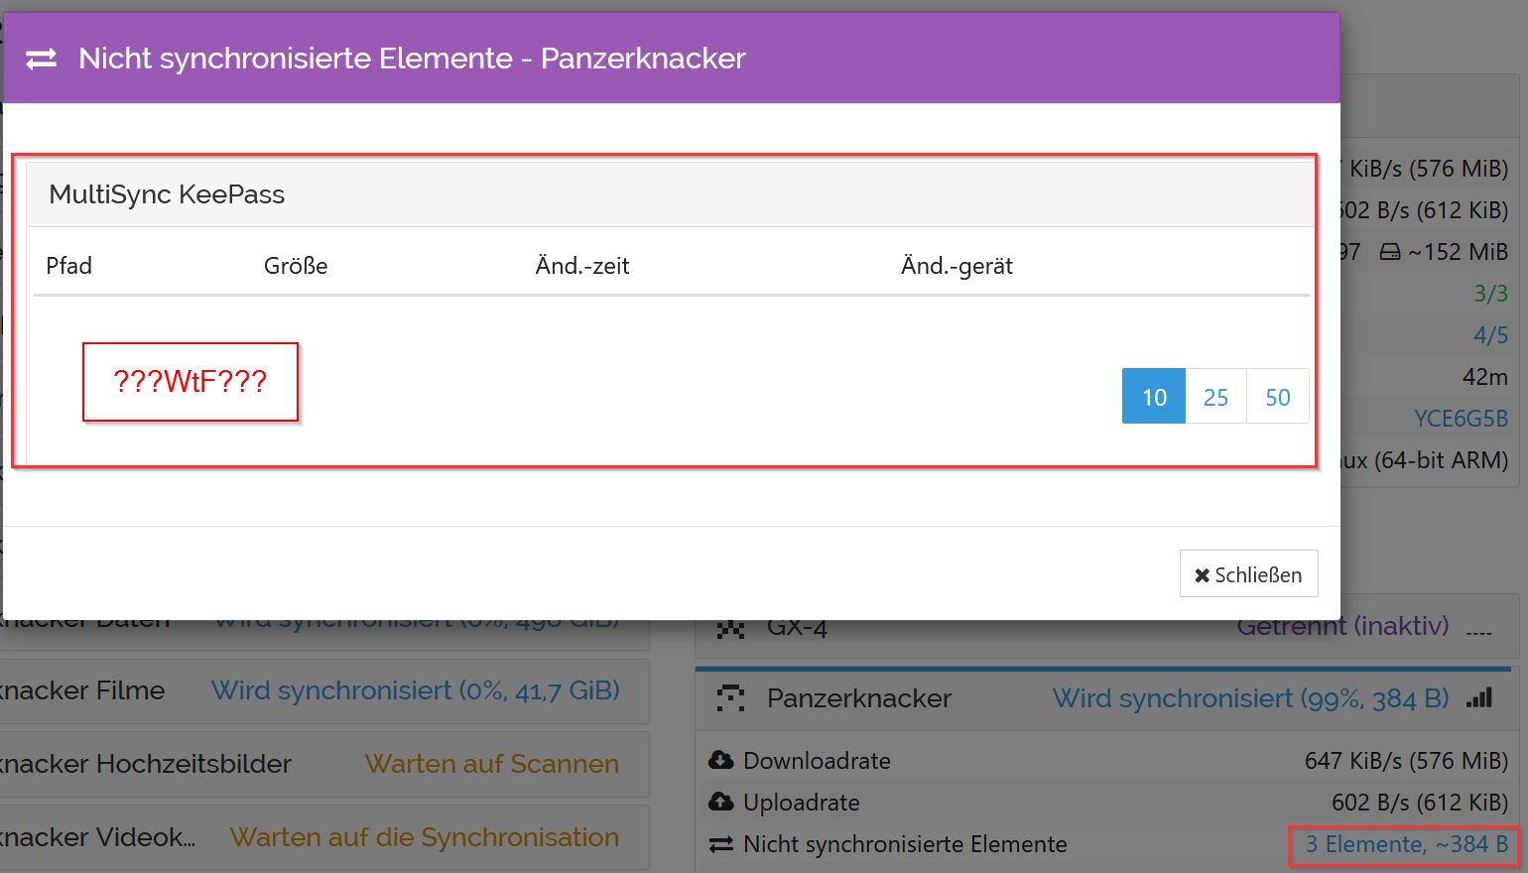Click the Downloadrate cloud icon
Image resolution: width=1528 pixels, height=873 pixels.
coord(720,761)
